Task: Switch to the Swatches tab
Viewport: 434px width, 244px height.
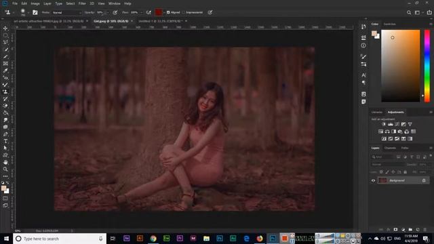Action: click(390, 24)
